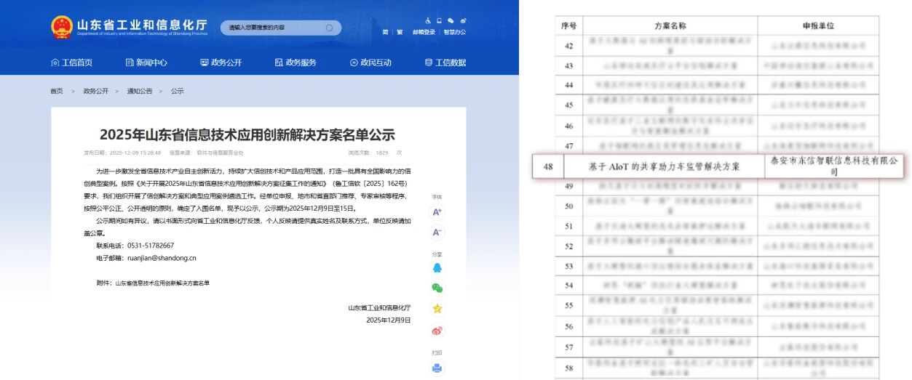The image size is (912, 380).
Task: Decrease font size with A- button
Action: click(437, 233)
